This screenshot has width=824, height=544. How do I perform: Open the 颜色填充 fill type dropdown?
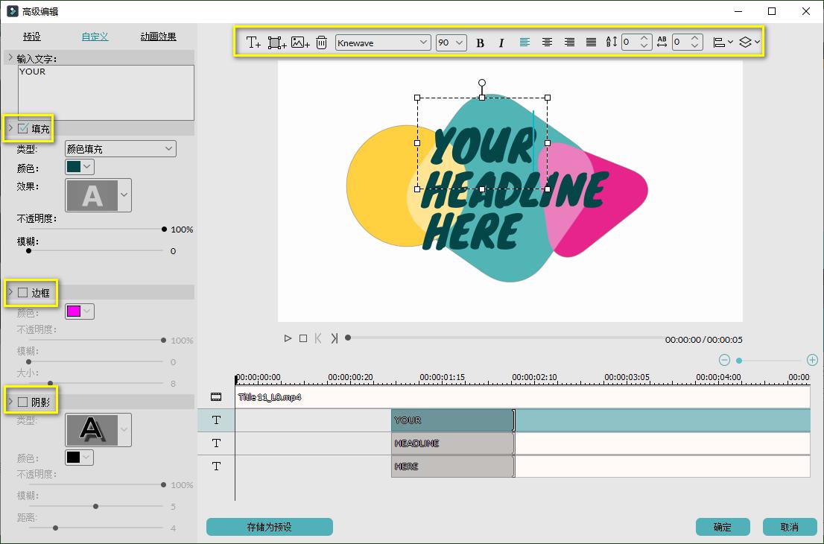[120, 149]
